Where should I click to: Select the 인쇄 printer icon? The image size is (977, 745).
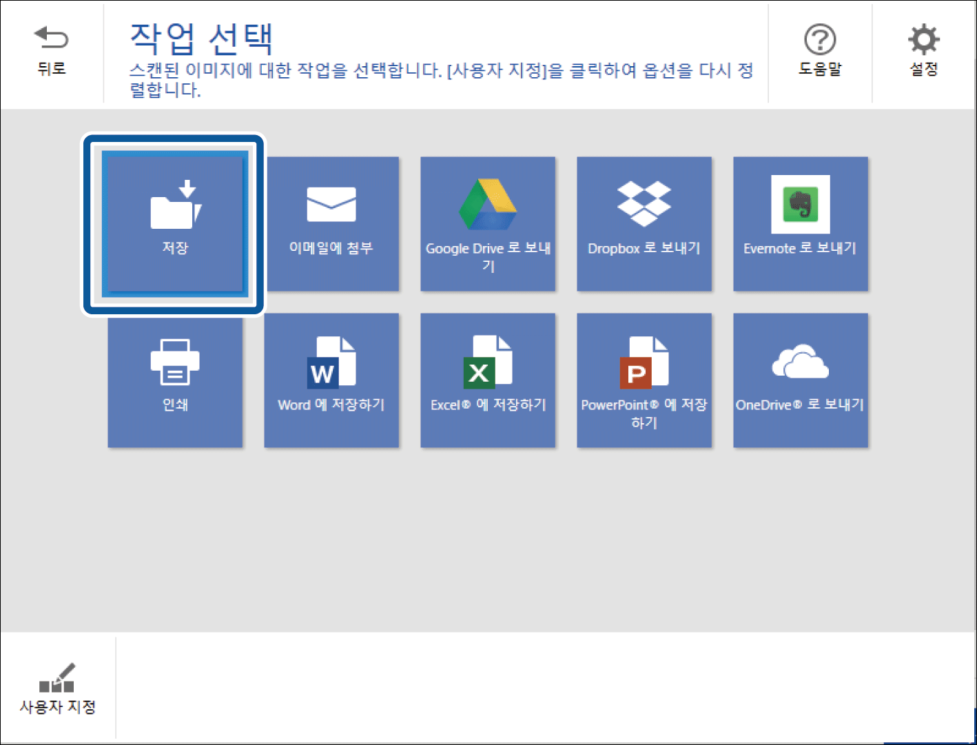(x=175, y=362)
